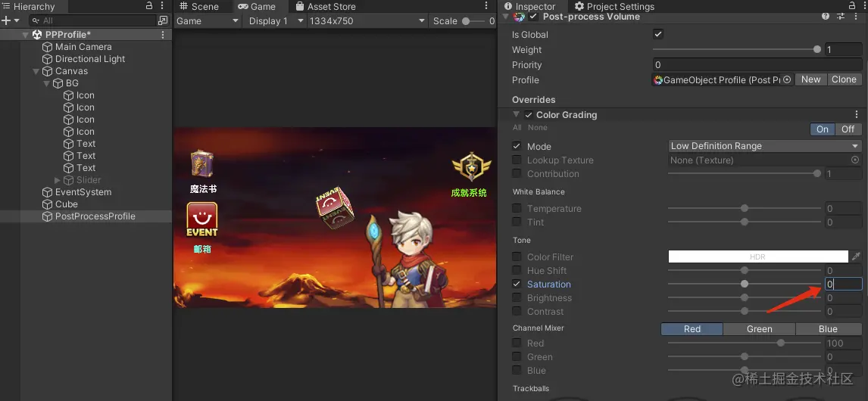This screenshot has height=401, width=868.
Task: Click the tumbling EVENT cube in the Game view
Action: point(335,207)
